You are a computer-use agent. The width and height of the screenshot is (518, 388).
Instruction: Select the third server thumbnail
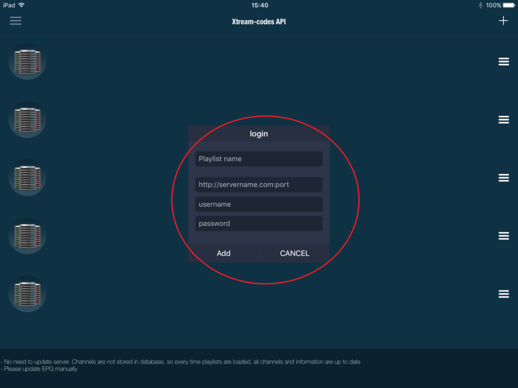[27, 177]
